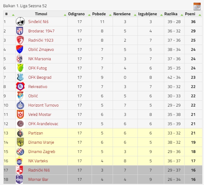Click the Partizan club badge

(x=20, y=133)
